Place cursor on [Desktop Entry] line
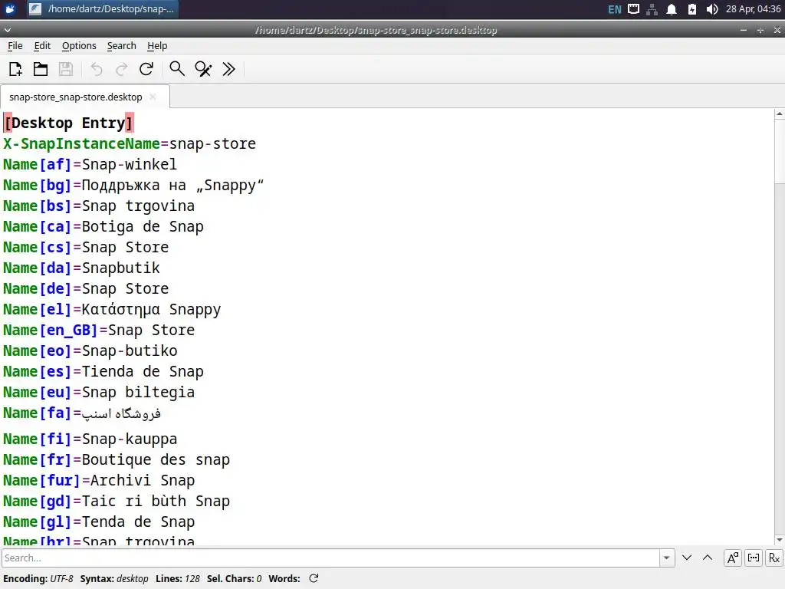Screen dimensions: 785x589 click(x=68, y=123)
